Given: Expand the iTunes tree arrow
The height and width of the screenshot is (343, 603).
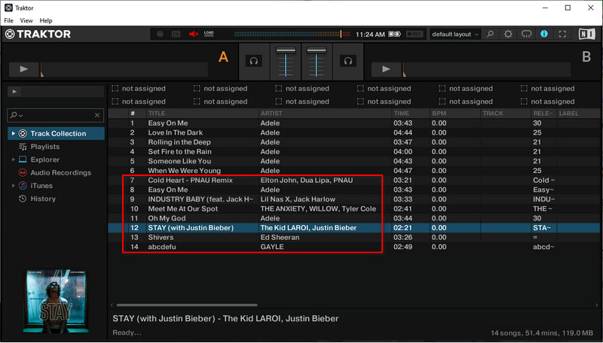Looking at the screenshot, I should coord(13,186).
